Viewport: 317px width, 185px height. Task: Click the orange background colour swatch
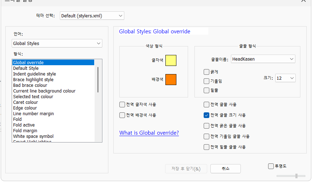[x=171, y=79]
